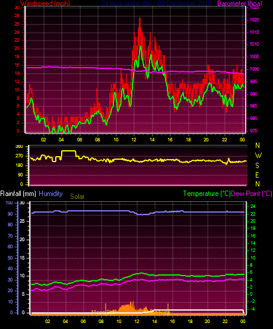Click the 00 hour label under windspeed graph
273x329 pixels.
coord(242,140)
